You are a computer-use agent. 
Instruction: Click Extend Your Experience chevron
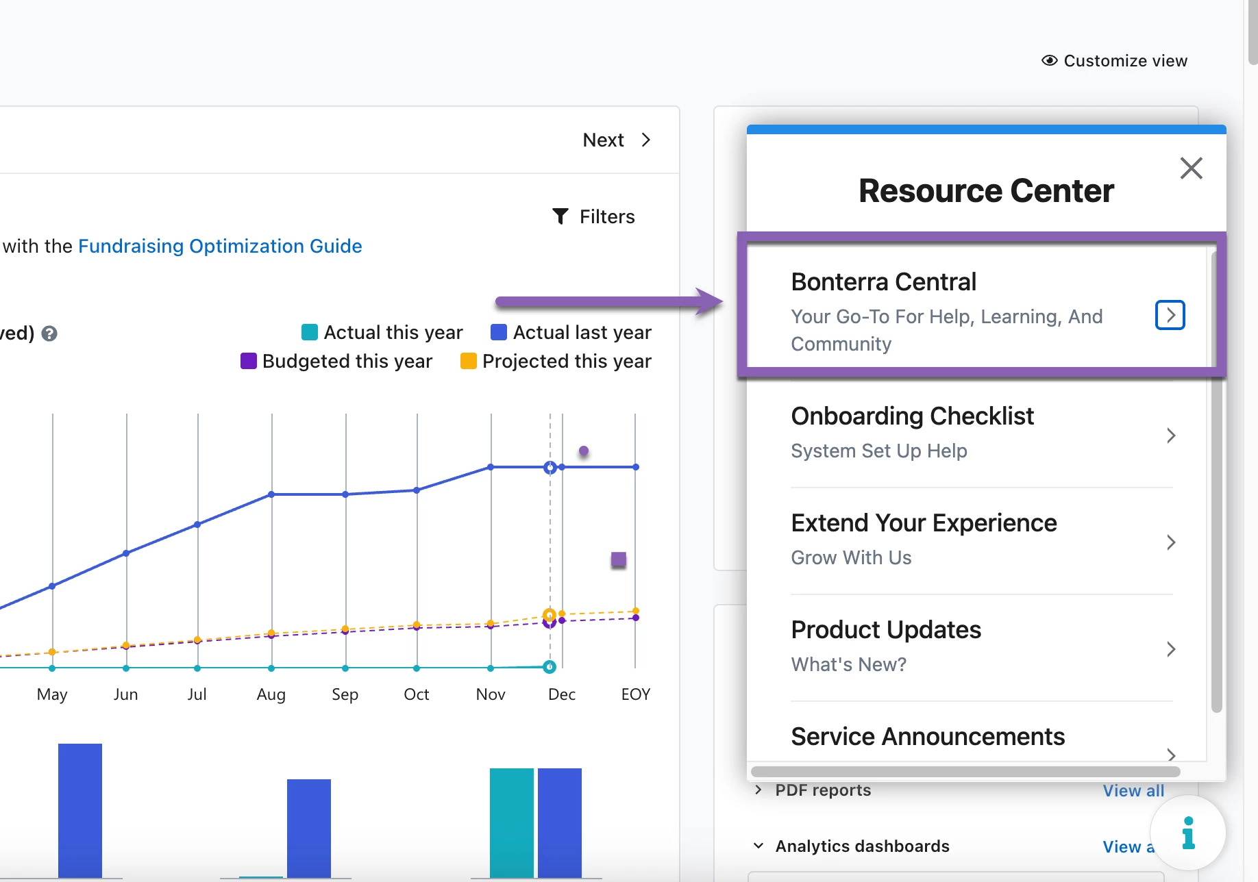(1171, 542)
